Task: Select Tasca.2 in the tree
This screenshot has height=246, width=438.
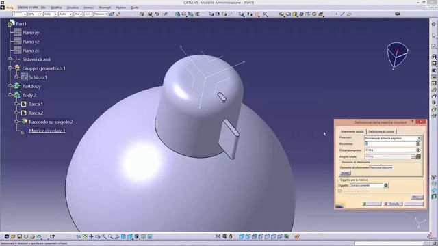Action: [36, 113]
